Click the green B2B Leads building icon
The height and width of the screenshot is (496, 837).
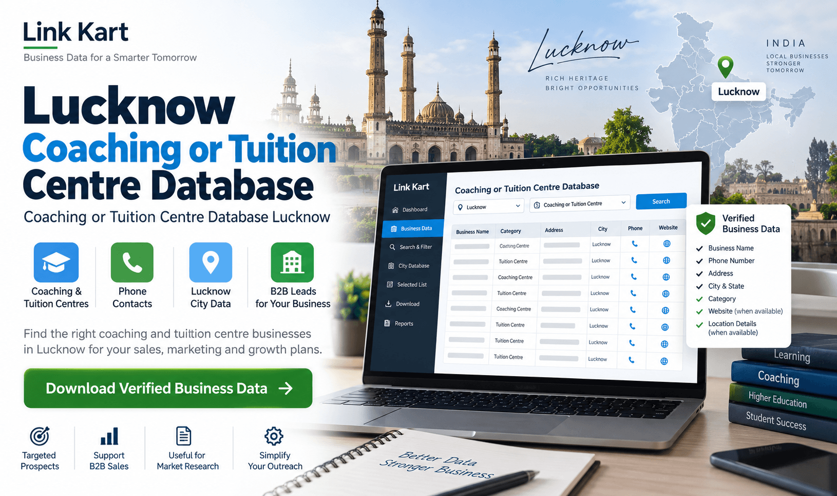(x=292, y=262)
